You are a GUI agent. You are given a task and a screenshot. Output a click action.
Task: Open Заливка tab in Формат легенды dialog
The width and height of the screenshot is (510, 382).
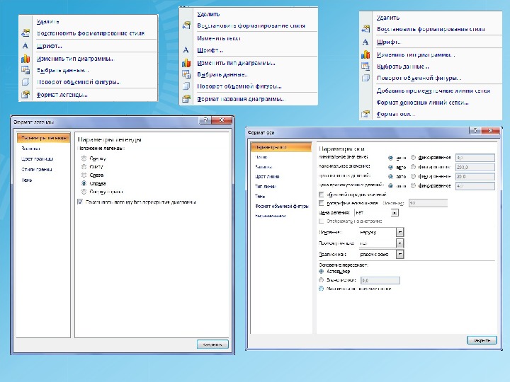click(x=31, y=149)
